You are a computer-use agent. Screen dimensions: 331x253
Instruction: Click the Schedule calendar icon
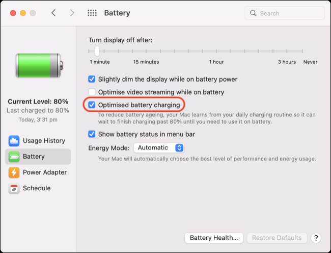[14, 188]
